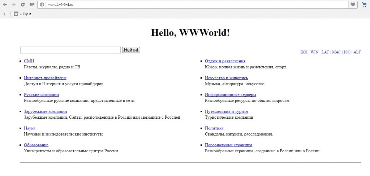The height and width of the screenshot is (176, 370).
Task: Bookmark the page with the heart icon
Action: tap(353, 5)
